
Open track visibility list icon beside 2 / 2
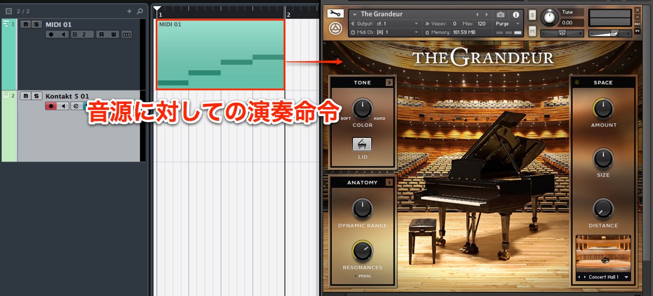[x=8, y=11]
